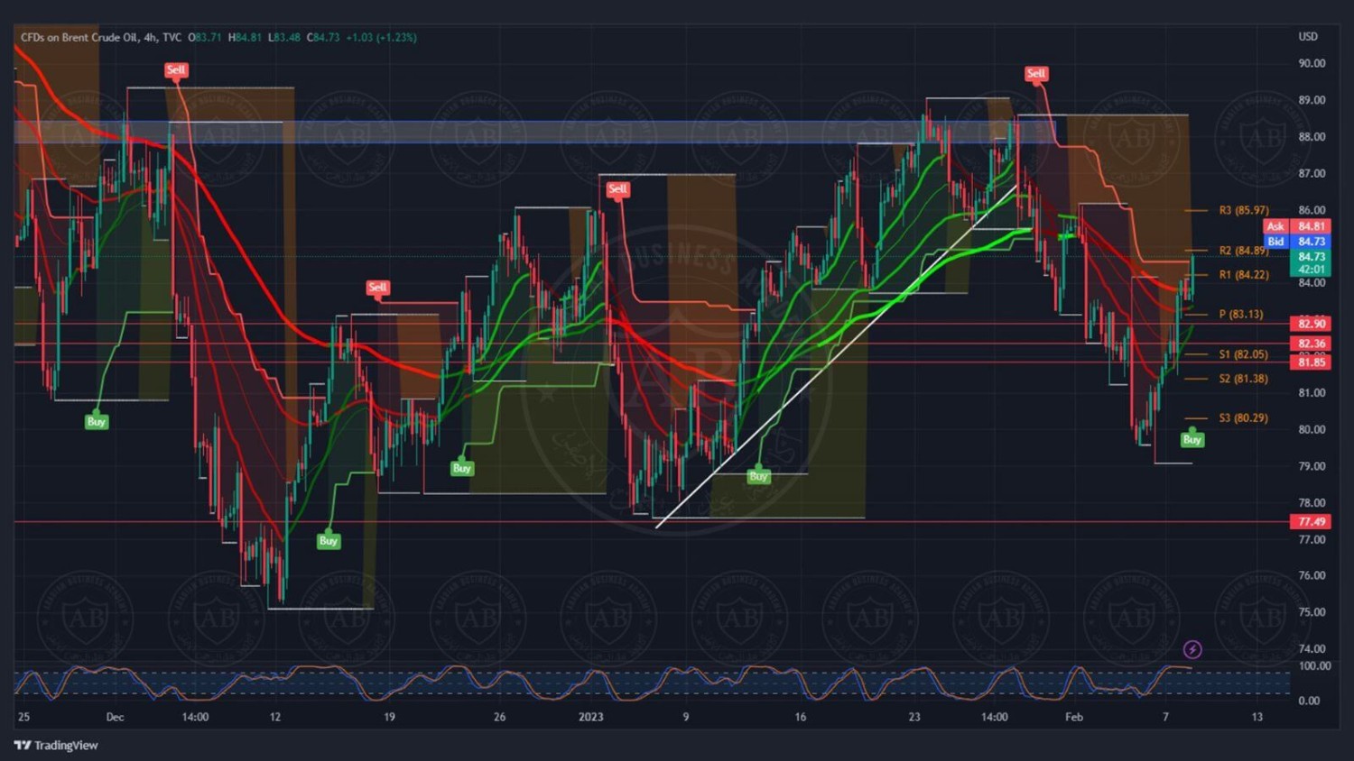
Task: Select the R2 (84.89) pivot label
Action: click(1243, 251)
